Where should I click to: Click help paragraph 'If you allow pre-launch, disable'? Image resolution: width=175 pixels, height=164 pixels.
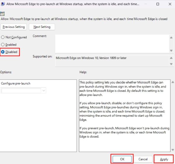coord(122,111)
